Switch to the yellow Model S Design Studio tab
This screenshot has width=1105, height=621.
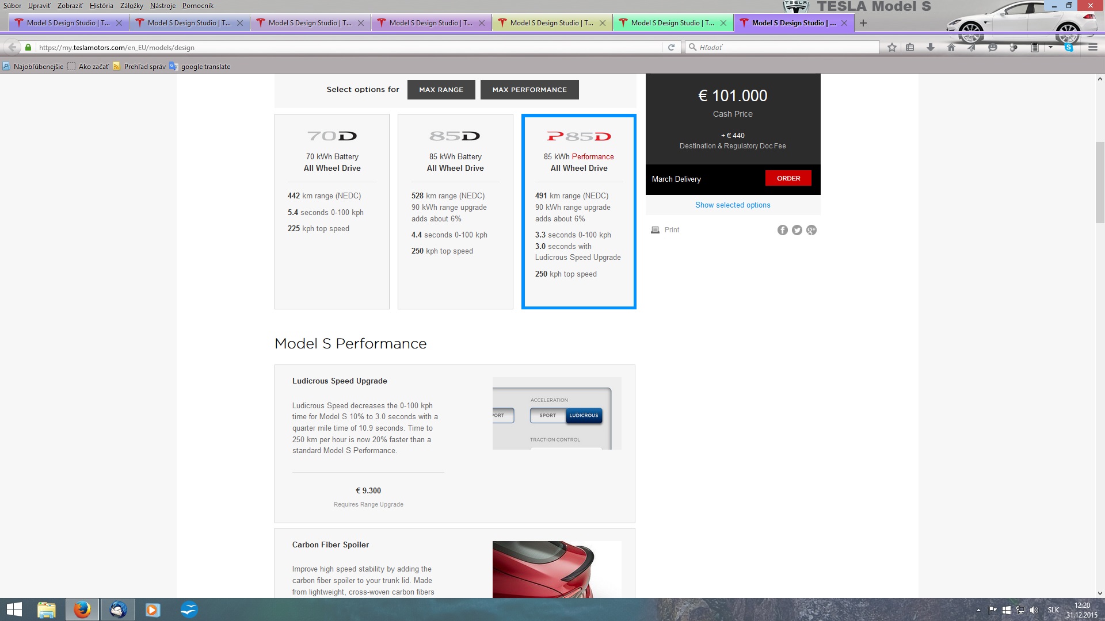pos(552,23)
